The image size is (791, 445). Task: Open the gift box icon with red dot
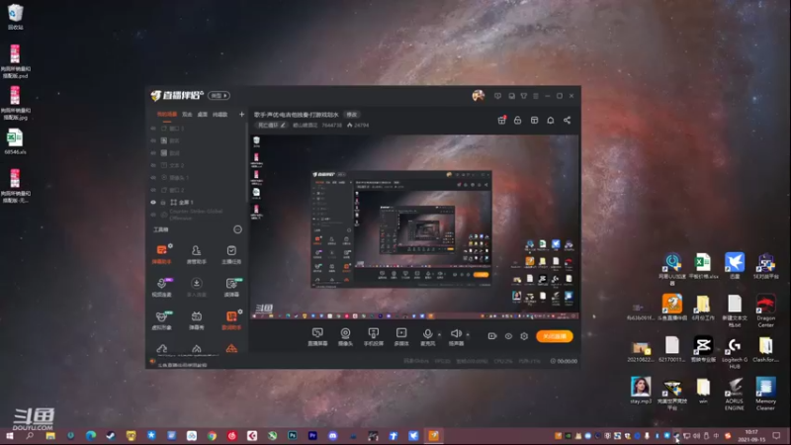tap(501, 120)
